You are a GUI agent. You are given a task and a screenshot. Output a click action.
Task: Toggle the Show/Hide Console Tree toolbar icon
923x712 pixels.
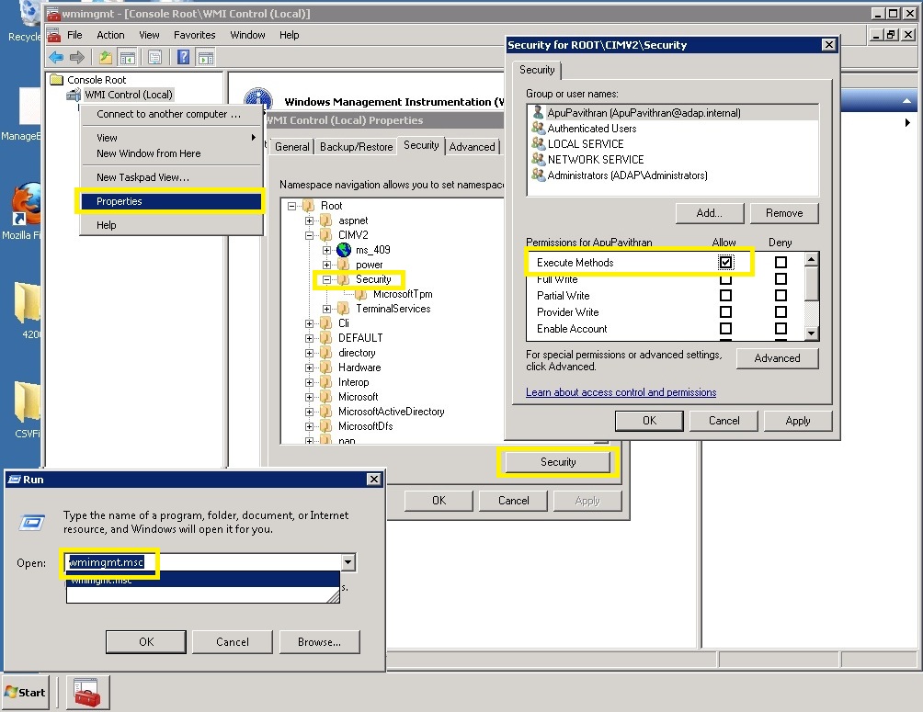(x=127, y=57)
